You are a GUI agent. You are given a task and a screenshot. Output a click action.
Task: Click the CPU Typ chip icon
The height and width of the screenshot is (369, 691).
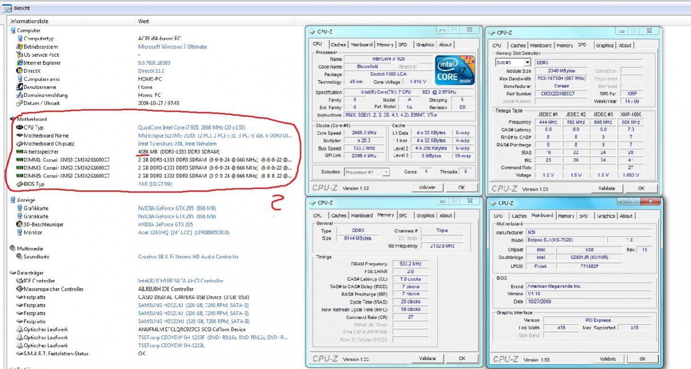tap(20, 127)
